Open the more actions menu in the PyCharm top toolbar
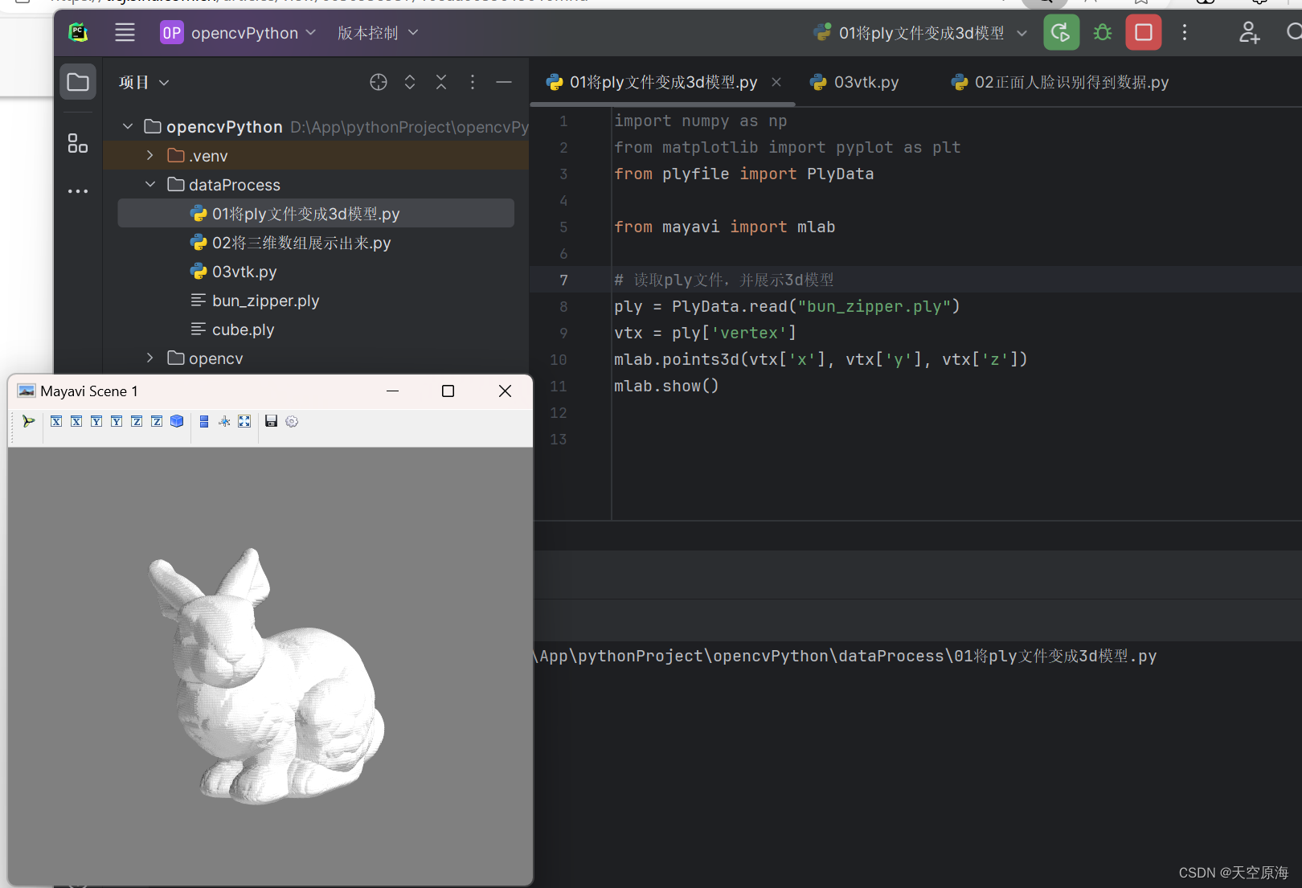 click(1185, 33)
